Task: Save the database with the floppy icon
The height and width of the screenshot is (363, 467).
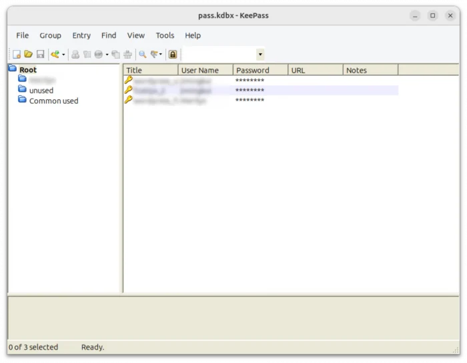Action: (x=40, y=55)
